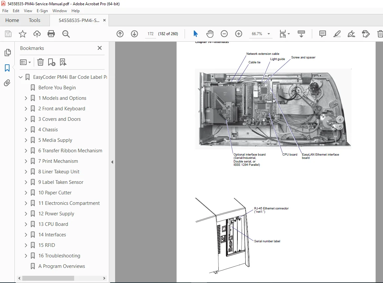The width and height of the screenshot is (383, 283).
Task: Jump to 12 Power Supply bookmark
Action: pos(56,214)
